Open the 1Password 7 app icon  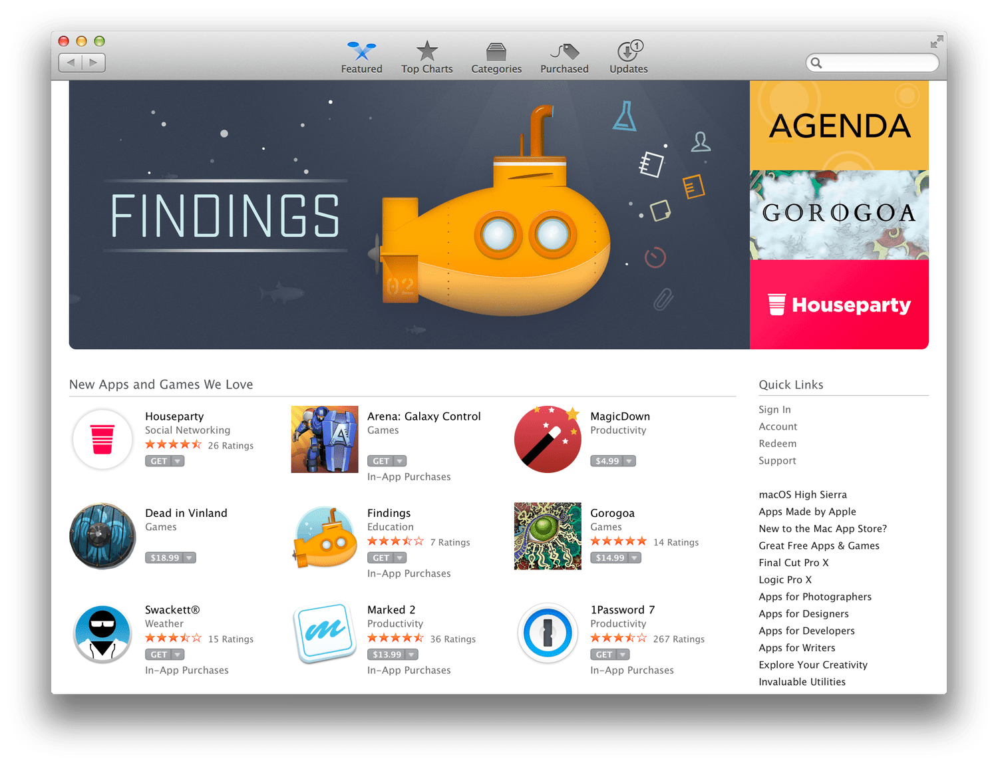pyautogui.click(x=548, y=633)
